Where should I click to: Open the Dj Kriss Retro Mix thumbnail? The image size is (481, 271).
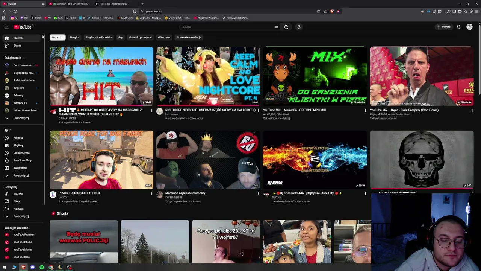(315, 160)
